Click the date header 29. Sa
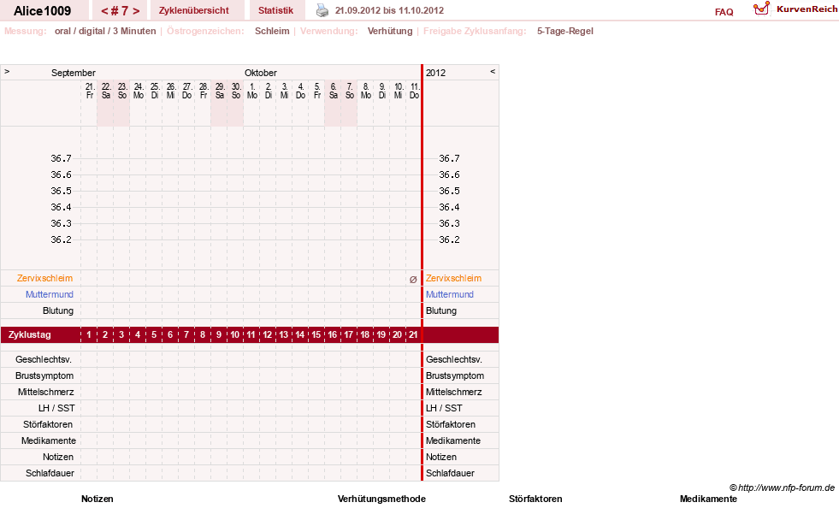The image size is (839, 532). pyautogui.click(x=220, y=91)
